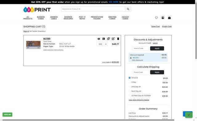Click Empty Cart link
This screenshot has height=121, width=197.
click(x=167, y=26)
